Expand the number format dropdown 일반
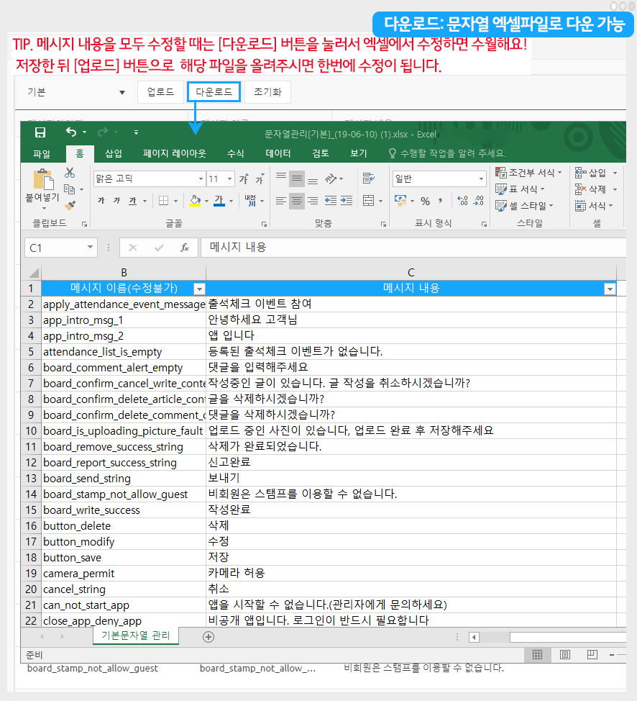This screenshot has height=701, width=637. pyautogui.click(x=481, y=178)
